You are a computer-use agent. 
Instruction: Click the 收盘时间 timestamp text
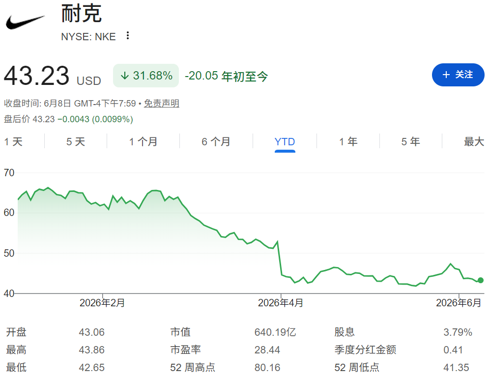pyautogui.click(x=70, y=104)
